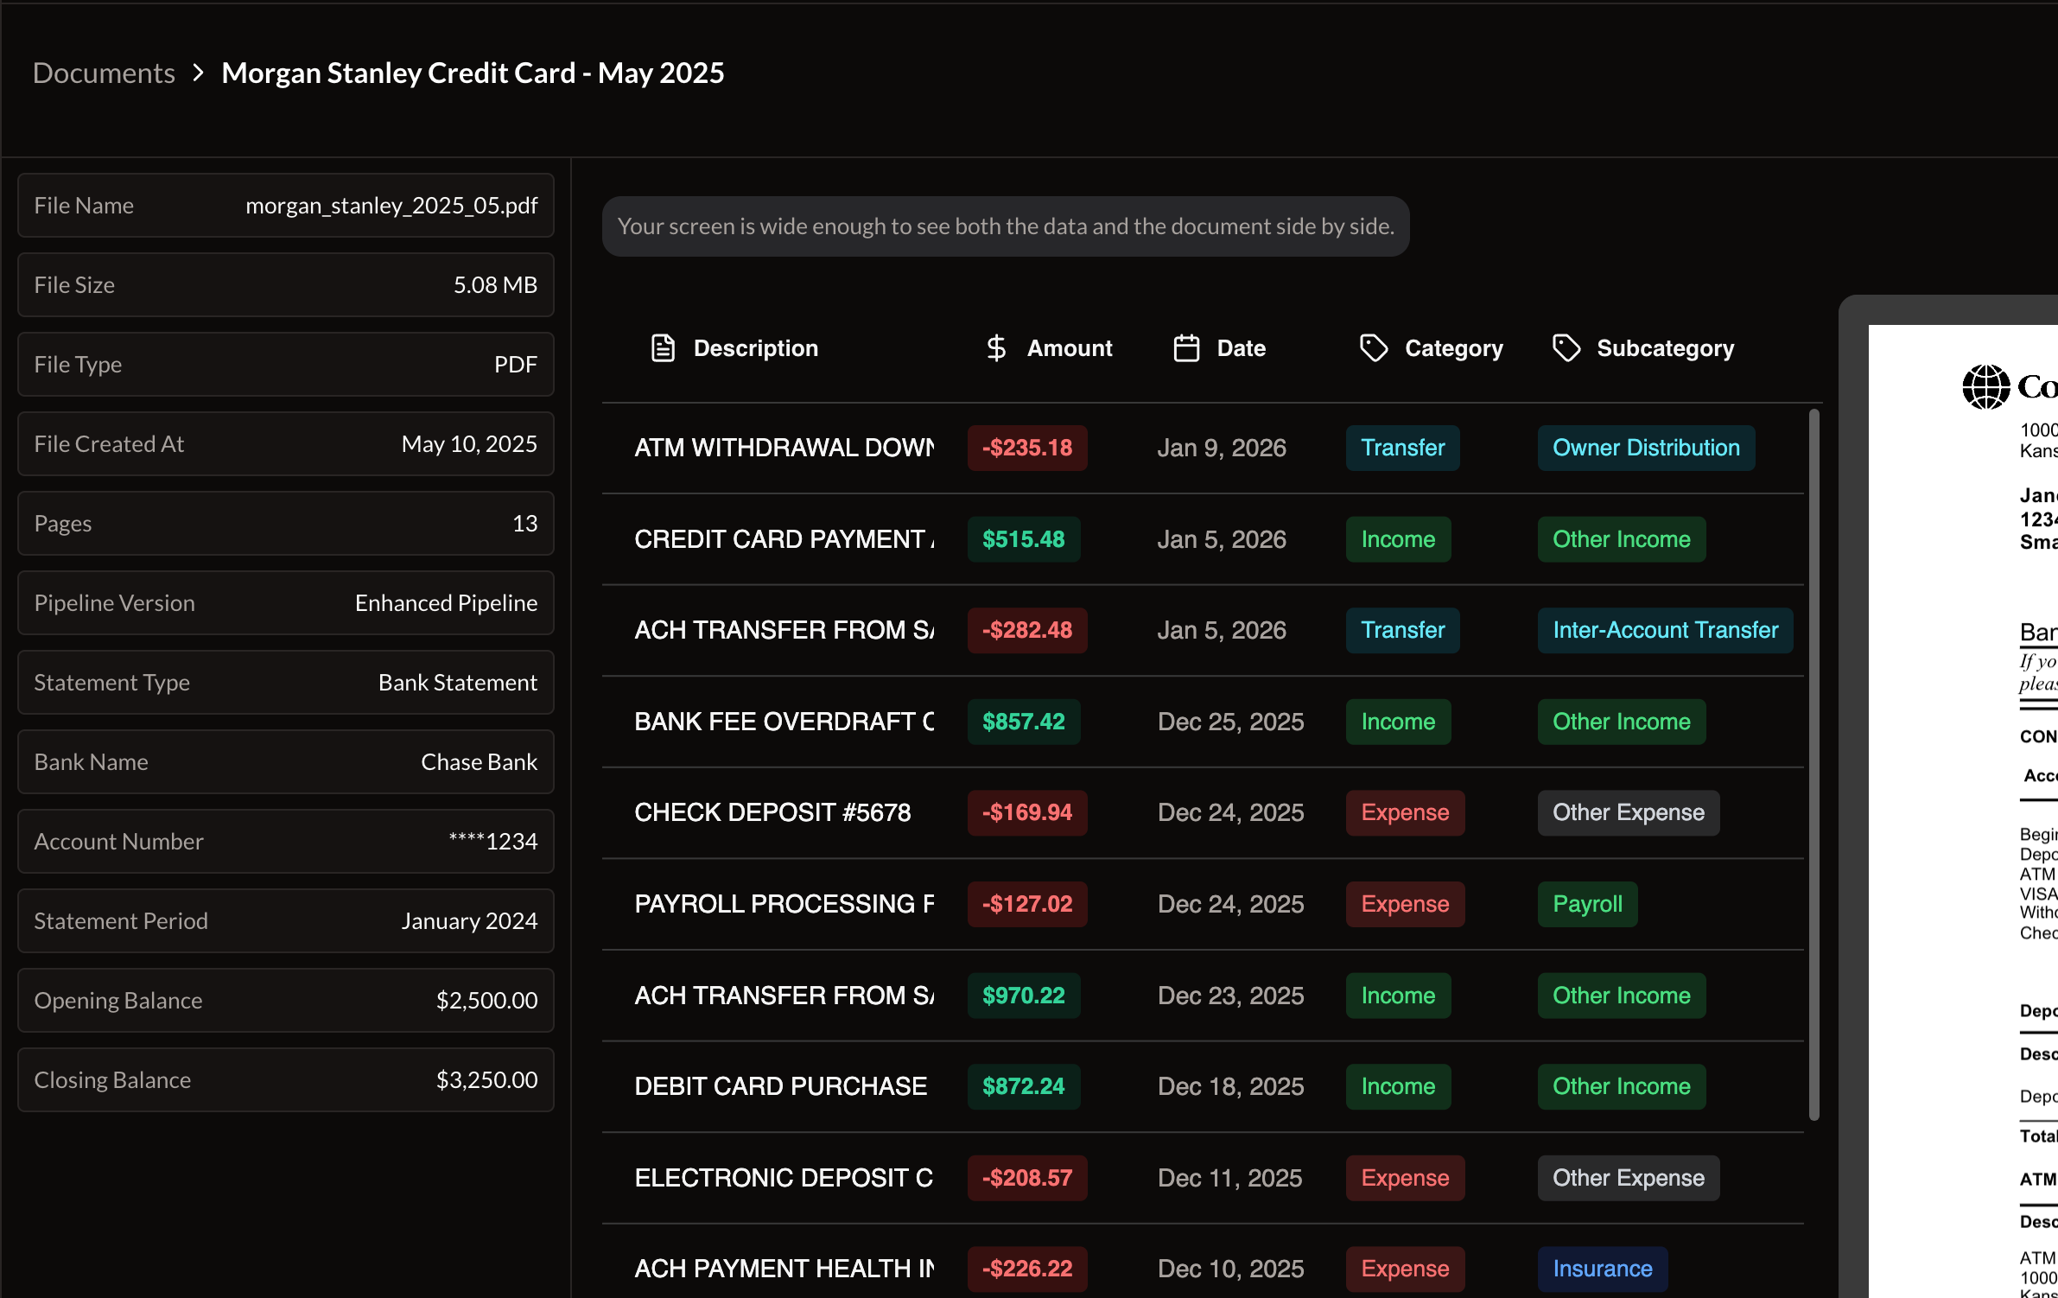Click the tag icon beside Category header

coord(1374,347)
